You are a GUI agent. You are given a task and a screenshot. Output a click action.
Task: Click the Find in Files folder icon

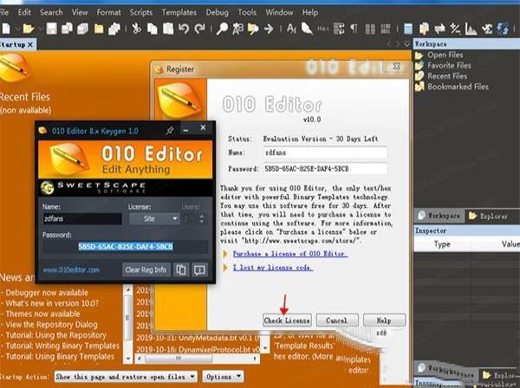253,29
